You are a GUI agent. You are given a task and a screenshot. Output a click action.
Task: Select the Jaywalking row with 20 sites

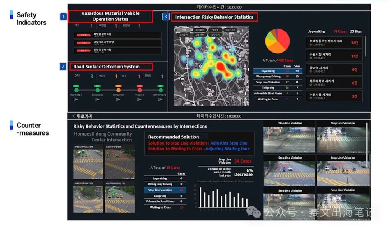[x=278, y=71]
